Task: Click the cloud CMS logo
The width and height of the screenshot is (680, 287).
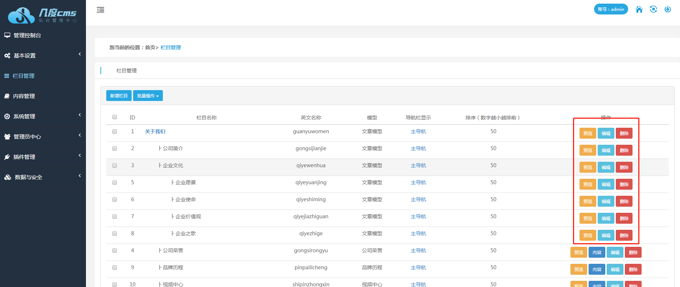Action: (42, 15)
